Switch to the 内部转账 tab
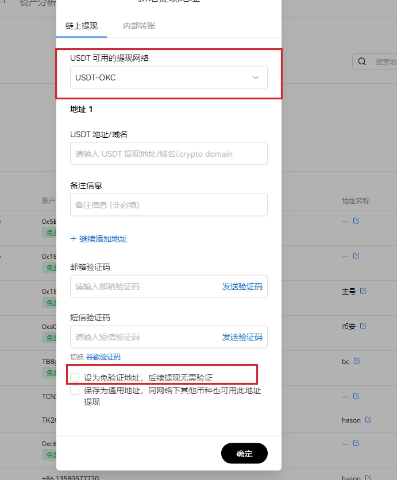This screenshot has height=480, width=397. (x=139, y=26)
